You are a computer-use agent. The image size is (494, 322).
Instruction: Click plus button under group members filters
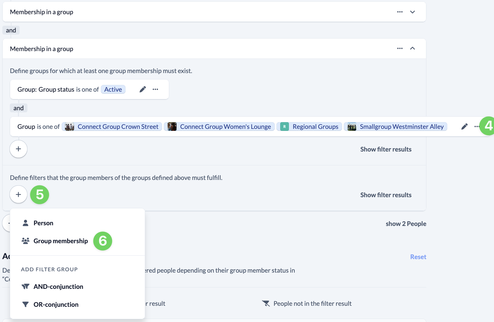click(19, 194)
